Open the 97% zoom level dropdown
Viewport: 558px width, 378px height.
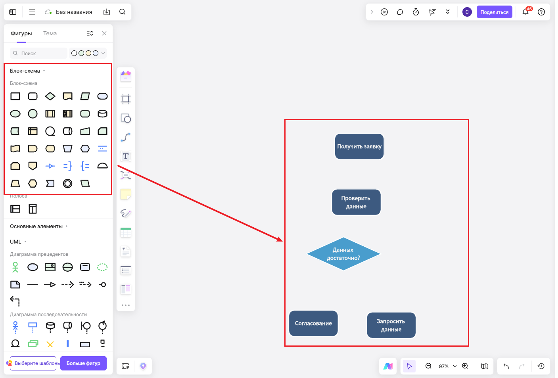coord(447,366)
